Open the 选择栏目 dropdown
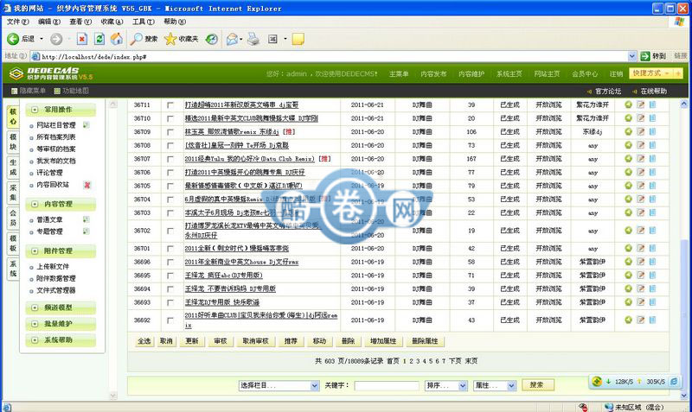692x412 pixels. (279, 385)
